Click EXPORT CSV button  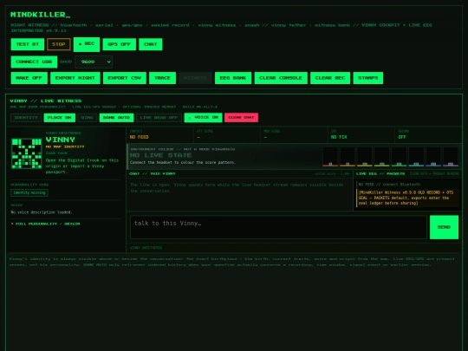coord(125,78)
